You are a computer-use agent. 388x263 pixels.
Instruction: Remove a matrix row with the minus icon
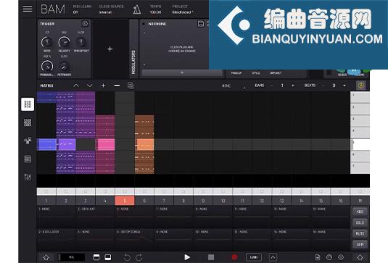(x=117, y=85)
